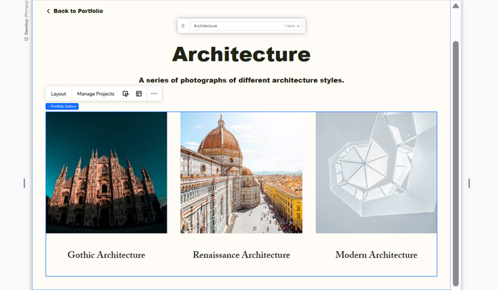The height and width of the screenshot is (290, 498).
Task: Select the Renaissance Architecture dome image
Action: (x=241, y=173)
